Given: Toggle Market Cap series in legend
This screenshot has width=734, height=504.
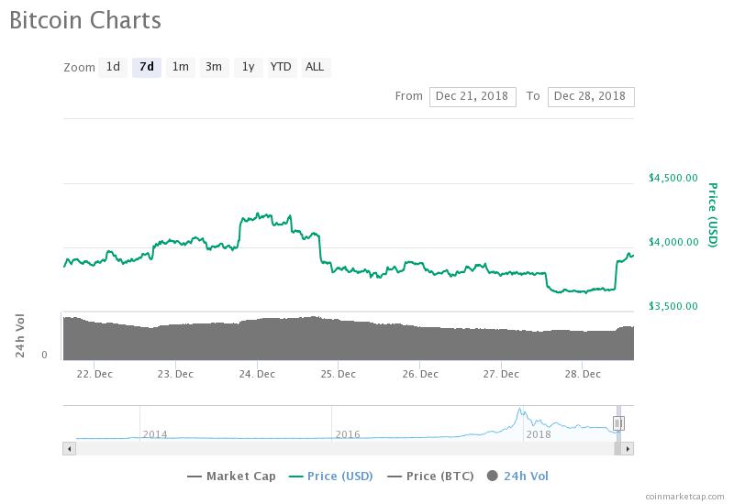Looking at the screenshot, I should pos(231,477).
